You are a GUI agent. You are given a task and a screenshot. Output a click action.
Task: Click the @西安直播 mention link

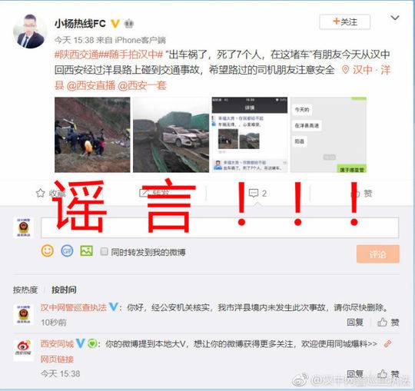[91, 86]
